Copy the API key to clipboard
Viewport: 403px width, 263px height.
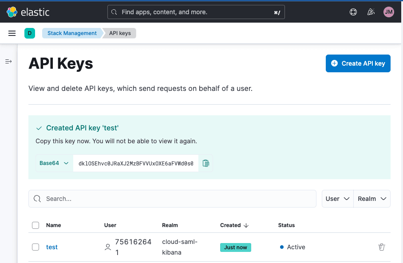tap(205, 163)
